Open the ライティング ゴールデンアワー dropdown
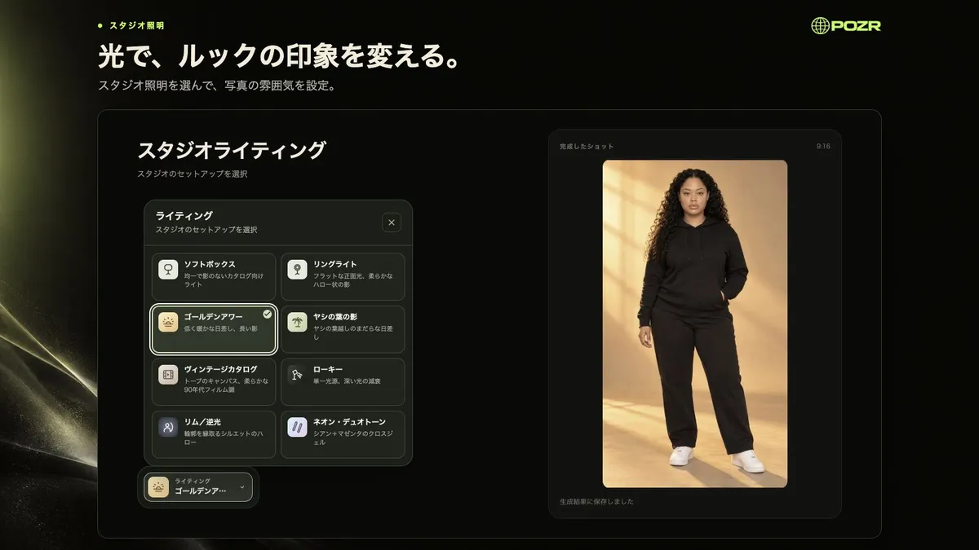Viewport: 979px width, 550px height. [x=198, y=487]
